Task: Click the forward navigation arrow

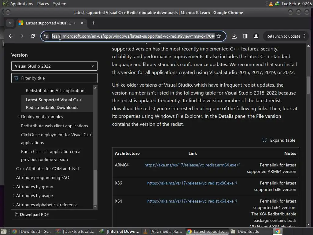Action: point(22,36)
